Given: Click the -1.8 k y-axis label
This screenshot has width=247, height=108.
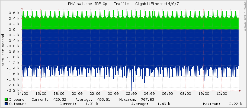Looking at the screenshot, I should tap(13, 79).
